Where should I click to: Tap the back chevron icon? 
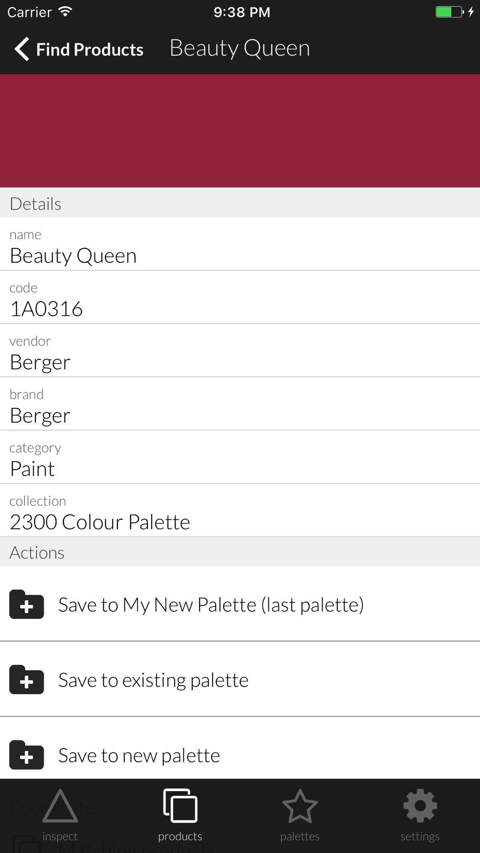[22, 49]
